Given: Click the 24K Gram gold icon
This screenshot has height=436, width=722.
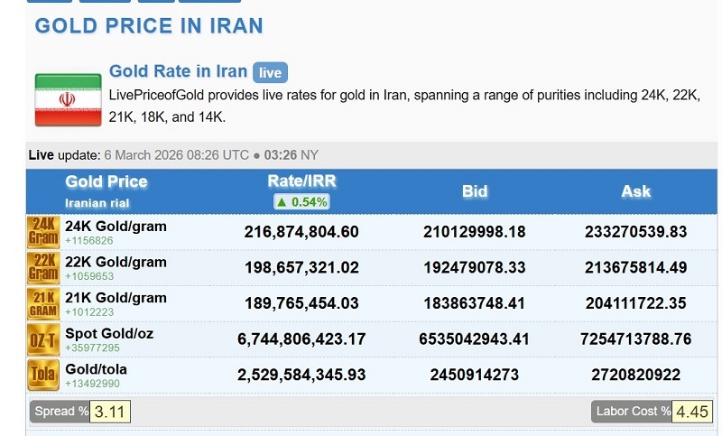Looking at the screenshot, I should point(43,232).
